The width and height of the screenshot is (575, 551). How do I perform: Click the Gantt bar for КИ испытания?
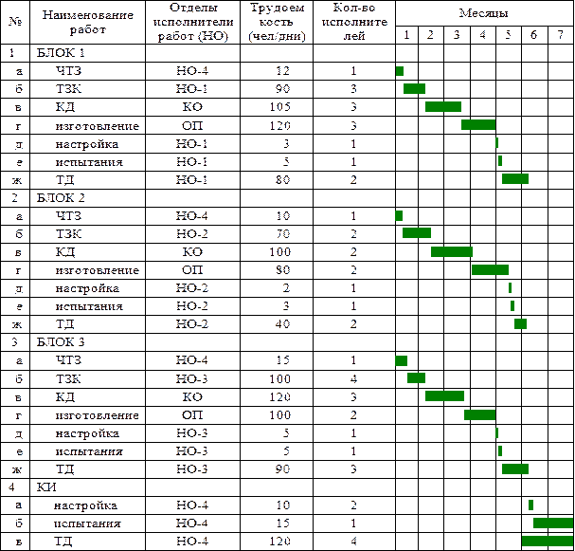pyautogui.click(x=553, y=523)
